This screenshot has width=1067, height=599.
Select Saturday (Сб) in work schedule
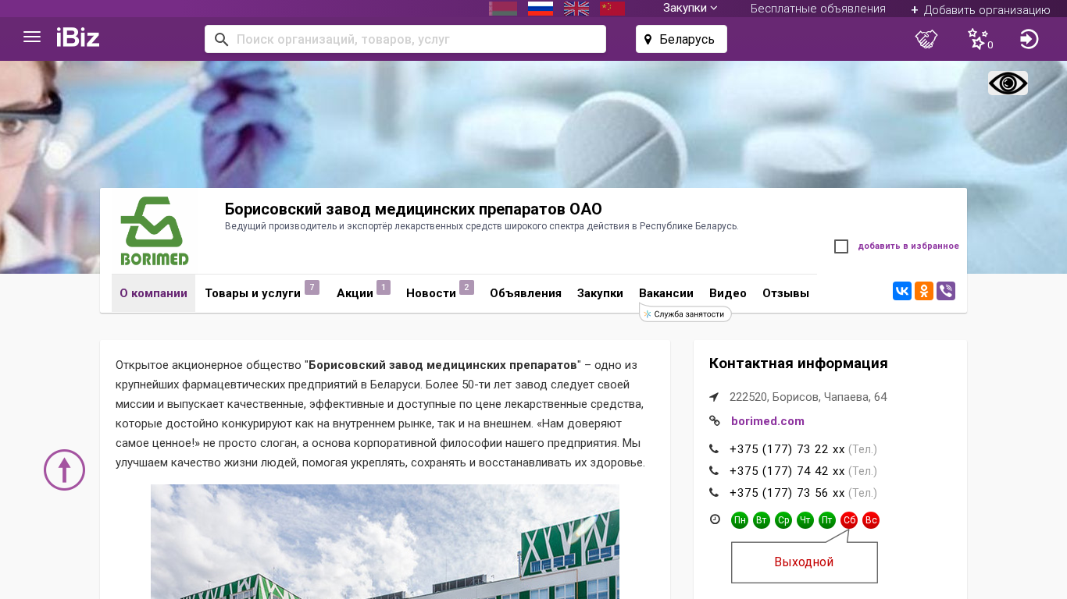(x=849, y=520)
